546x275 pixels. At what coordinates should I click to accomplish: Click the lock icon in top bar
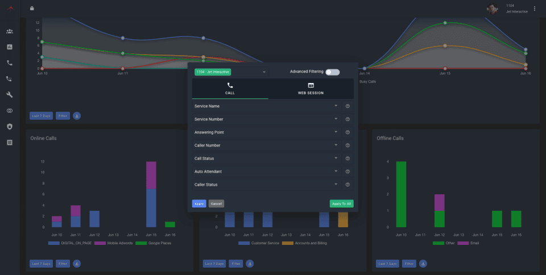(x=32, y=9)
